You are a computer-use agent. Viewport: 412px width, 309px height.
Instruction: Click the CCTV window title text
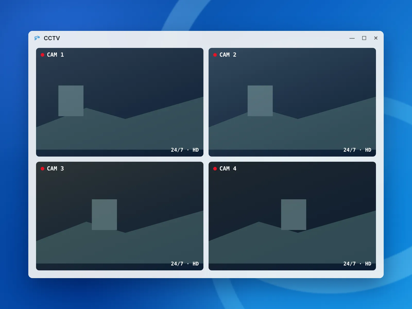(52, 38)
